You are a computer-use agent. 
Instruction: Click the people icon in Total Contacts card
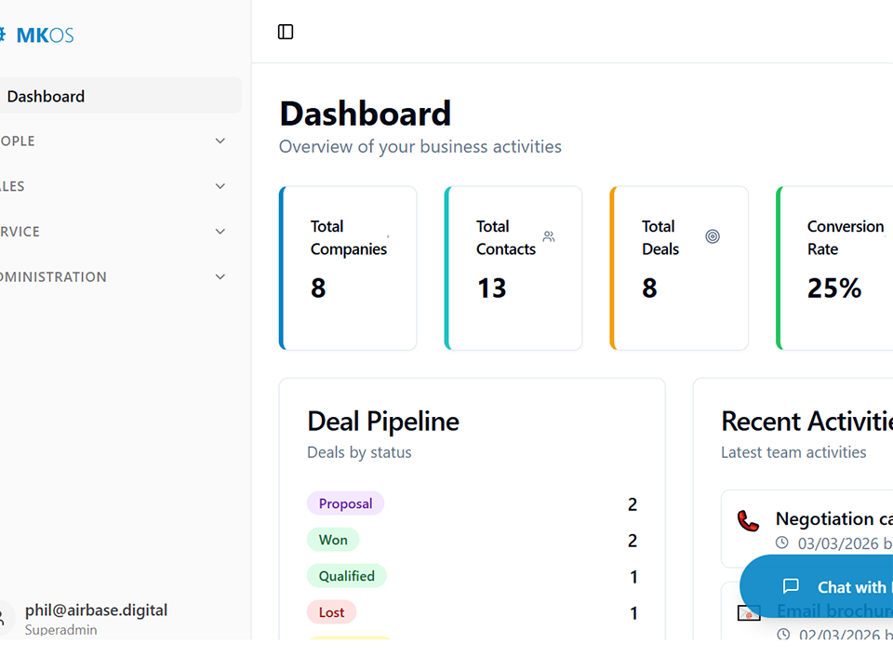[549, 237]
